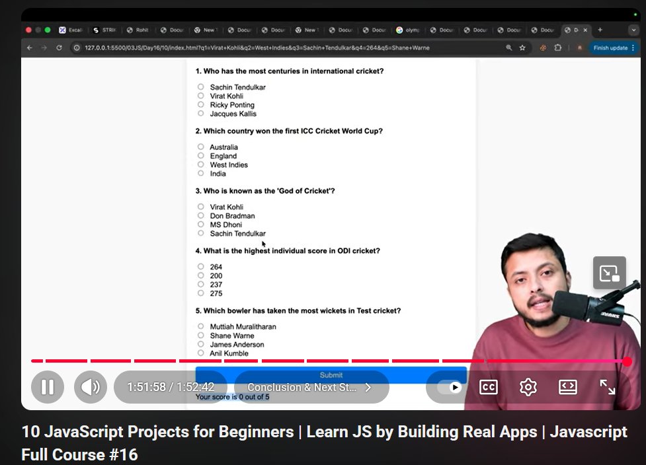
Task: Click the 1:51:58 / 1:52:42 time display
Action: coord(171,387)
